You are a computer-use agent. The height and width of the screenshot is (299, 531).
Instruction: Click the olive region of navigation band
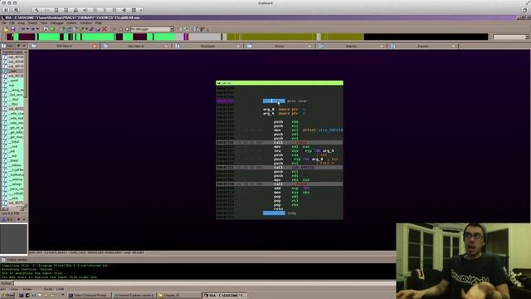pyautogui.click(x=271, y=37)
